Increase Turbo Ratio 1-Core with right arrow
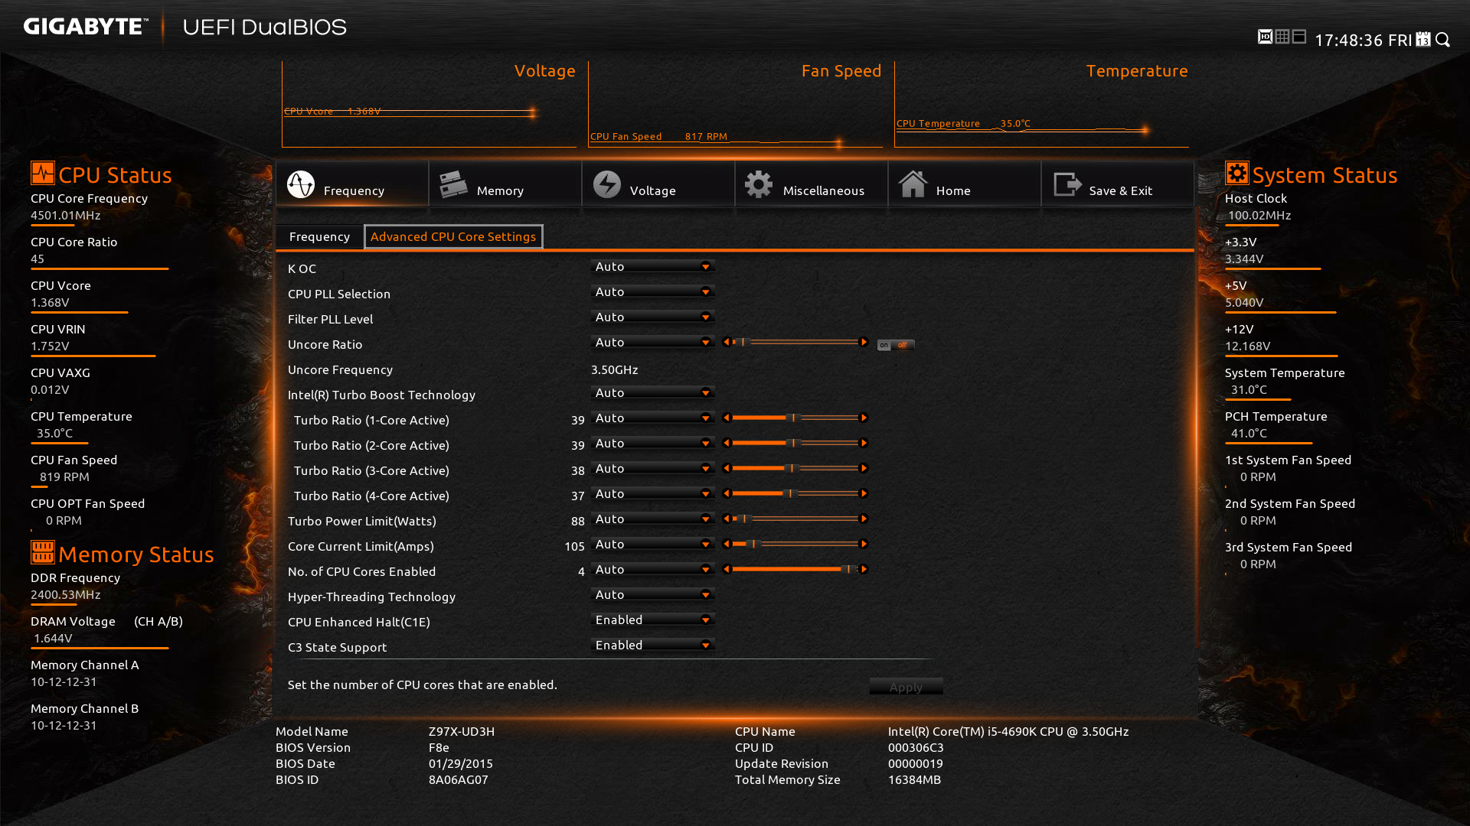 point(864,418)
